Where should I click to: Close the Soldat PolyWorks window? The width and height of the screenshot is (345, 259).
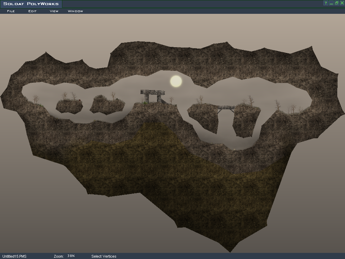(342, 3)
